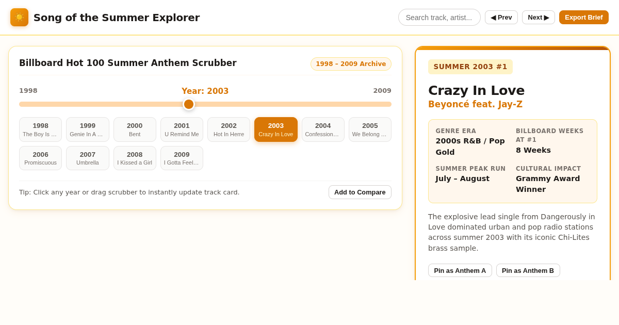Click the Crazy In Love track title
This screenshot has height=325, width=619.
pyautogui.click(x=476, y=90)
